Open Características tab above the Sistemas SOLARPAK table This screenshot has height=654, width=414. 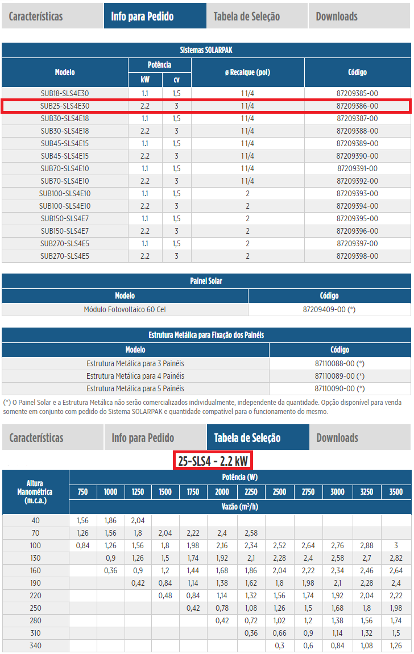coord(52,16)
